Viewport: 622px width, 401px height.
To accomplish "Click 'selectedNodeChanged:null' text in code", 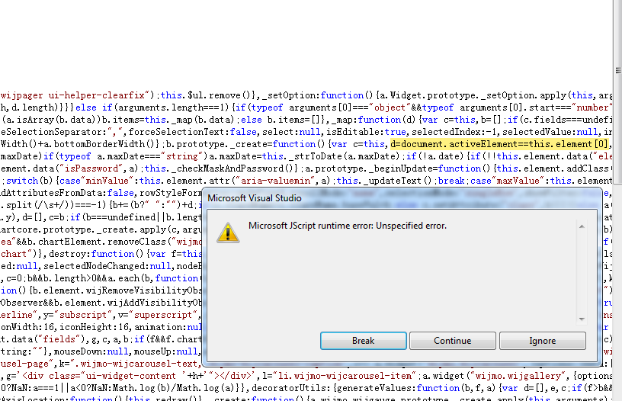I will click(x=107, y=266).
